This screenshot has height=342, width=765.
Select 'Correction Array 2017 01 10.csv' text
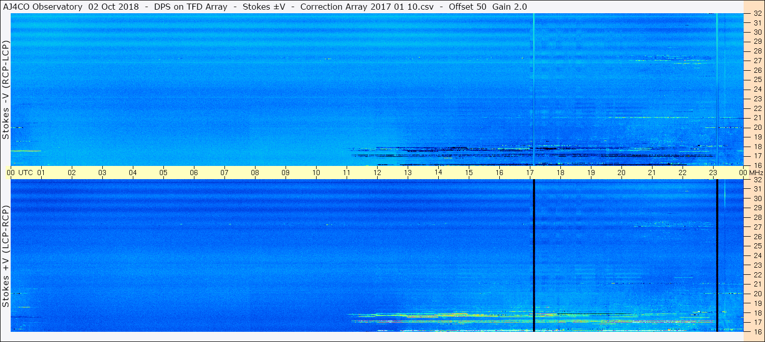point(367,7)
